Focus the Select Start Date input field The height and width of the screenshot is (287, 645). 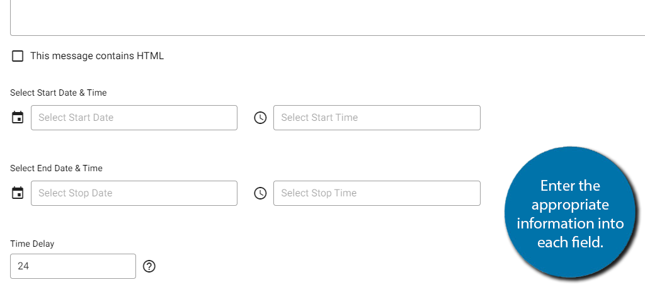134,118
